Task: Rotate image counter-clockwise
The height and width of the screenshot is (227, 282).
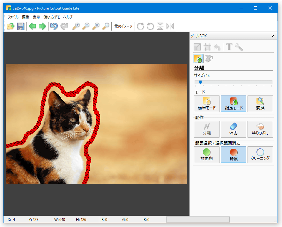Action: coord(150,26)
